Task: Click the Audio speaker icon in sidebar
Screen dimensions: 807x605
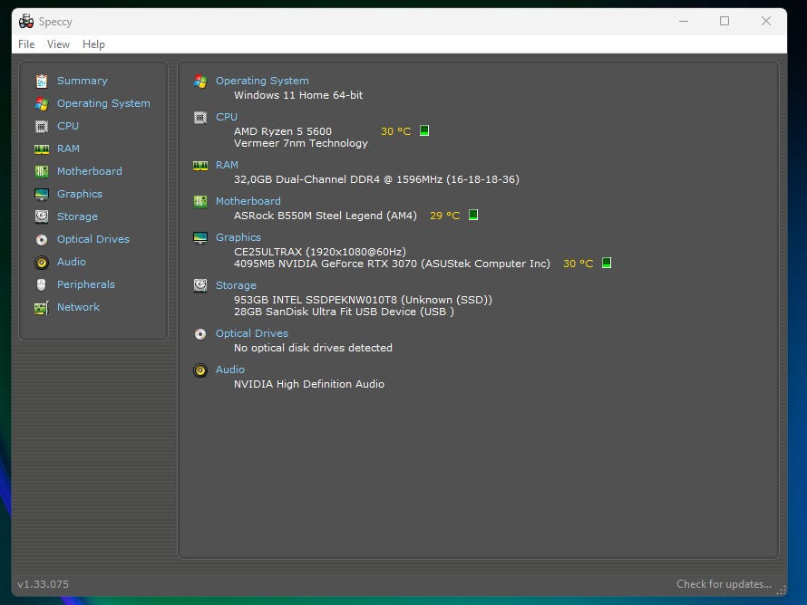Action: coord(41,262)
